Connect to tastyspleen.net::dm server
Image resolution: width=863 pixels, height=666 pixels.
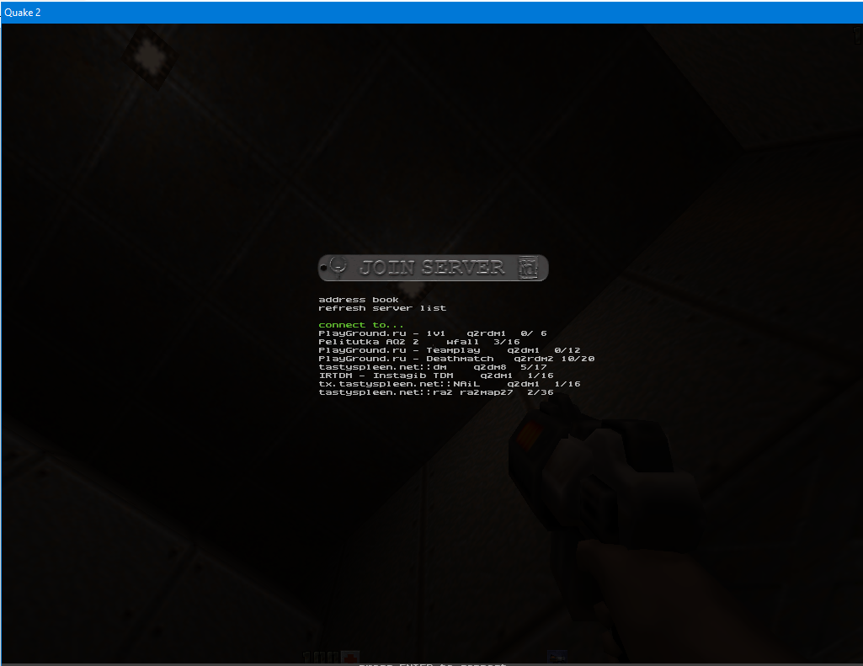coord(433,367)
